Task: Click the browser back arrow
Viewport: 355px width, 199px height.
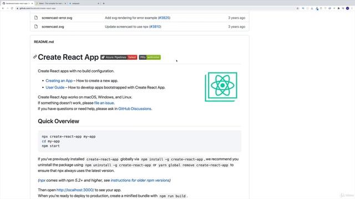Action: click(x=3, y=8)
